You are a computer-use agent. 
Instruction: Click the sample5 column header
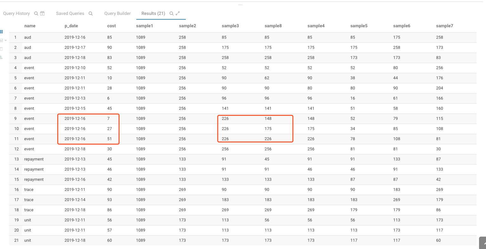click(x=359, y=26)
